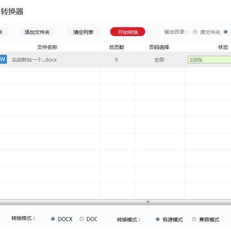Image resolution: width=231 pixels, height=231 pixels.
Task: Select 兼容模式 conversion mode
Action: [194, 219]
